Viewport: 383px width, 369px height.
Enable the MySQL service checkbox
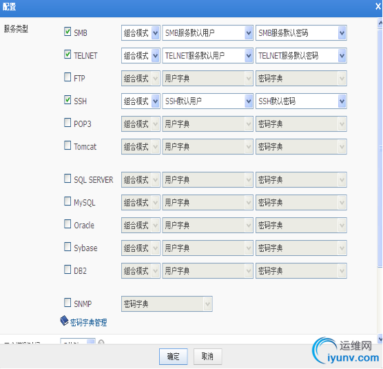68,201
